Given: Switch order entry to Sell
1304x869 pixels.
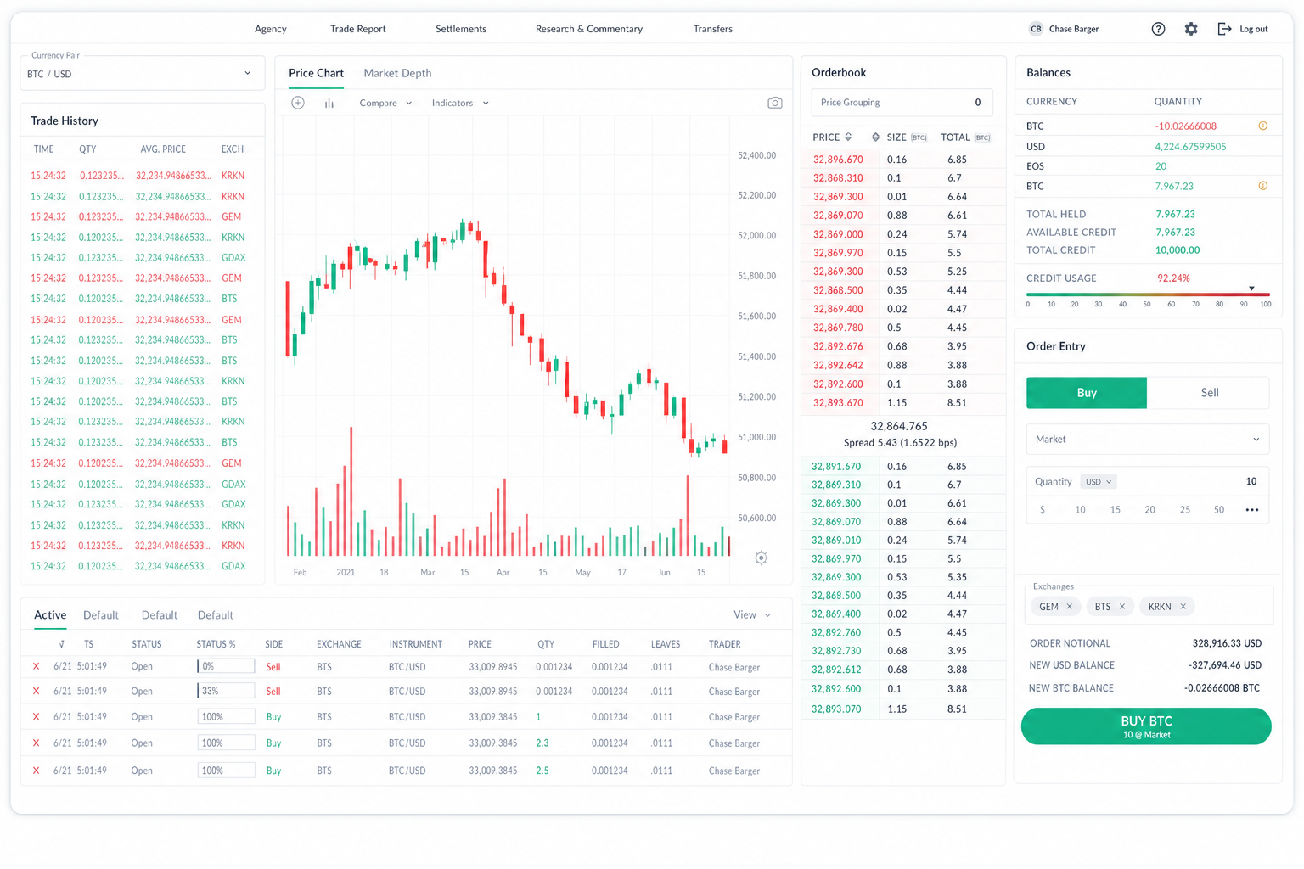Looking at the screenshot, I should [x=1209, y=393].
